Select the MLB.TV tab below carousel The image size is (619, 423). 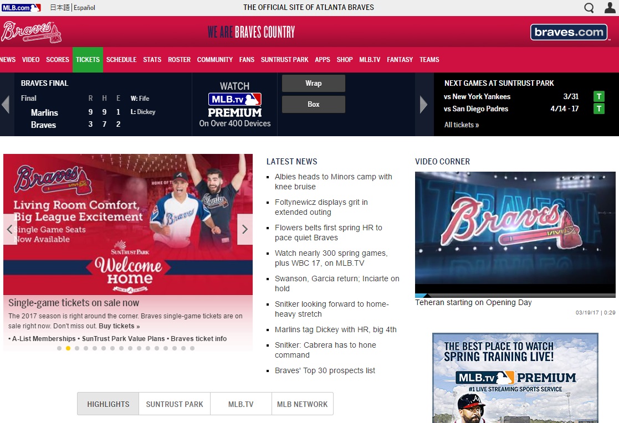tap(241, 404)
